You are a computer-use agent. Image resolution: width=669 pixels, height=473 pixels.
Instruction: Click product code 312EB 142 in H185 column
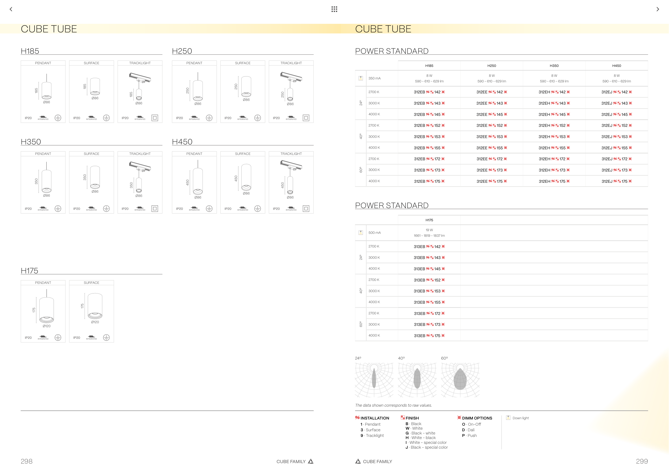pos(429,92)
